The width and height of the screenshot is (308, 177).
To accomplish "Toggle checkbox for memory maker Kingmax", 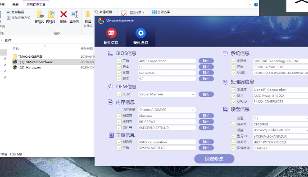I will tap(119, 116).
